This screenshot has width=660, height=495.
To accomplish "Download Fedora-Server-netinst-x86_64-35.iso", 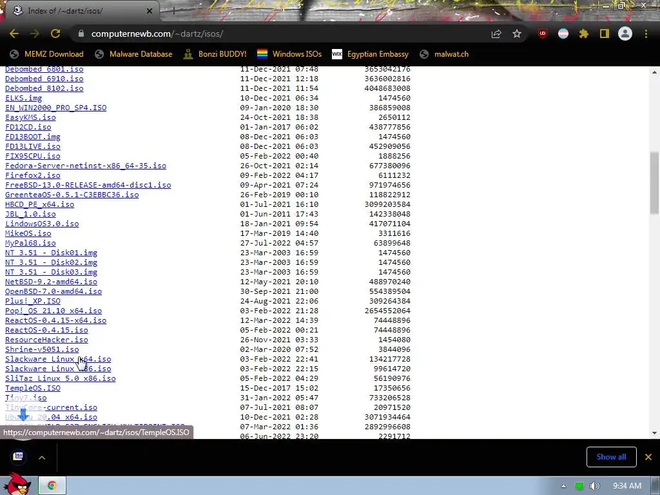I will tap(86, 166).
